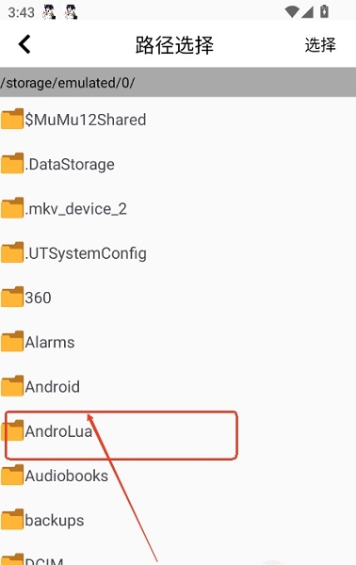Open the DCIM folder
Image resolution: width=356 pixels, height=565 pixels.
178,557
